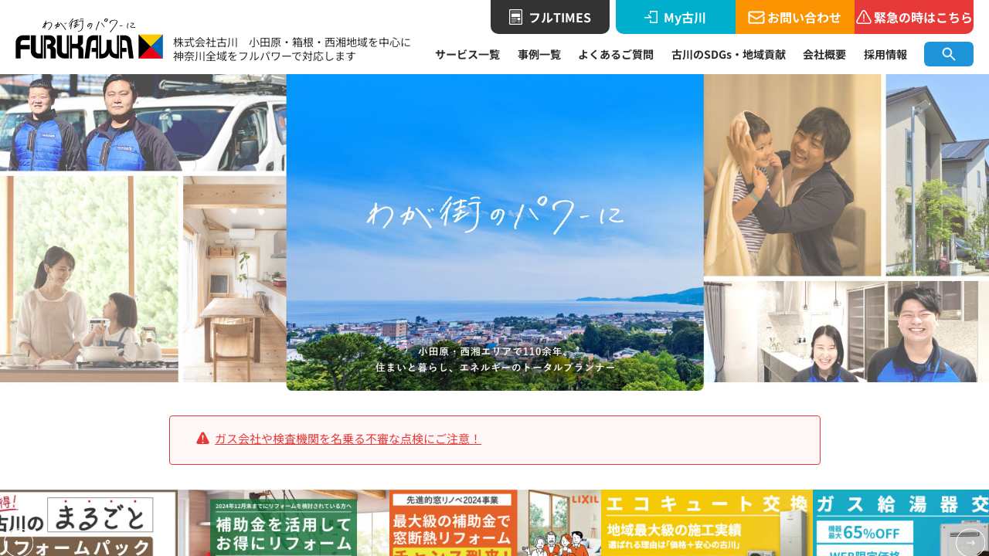
Task: Go to よくあるご質問 page
Action: (615, 54)
